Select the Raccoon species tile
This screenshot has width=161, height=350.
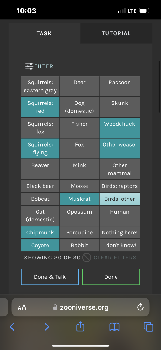coord(120,86)
